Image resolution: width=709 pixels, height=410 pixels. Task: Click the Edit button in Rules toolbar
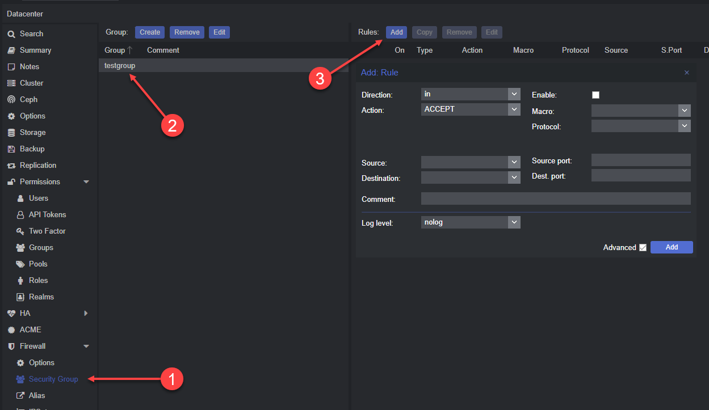point(492,32)
